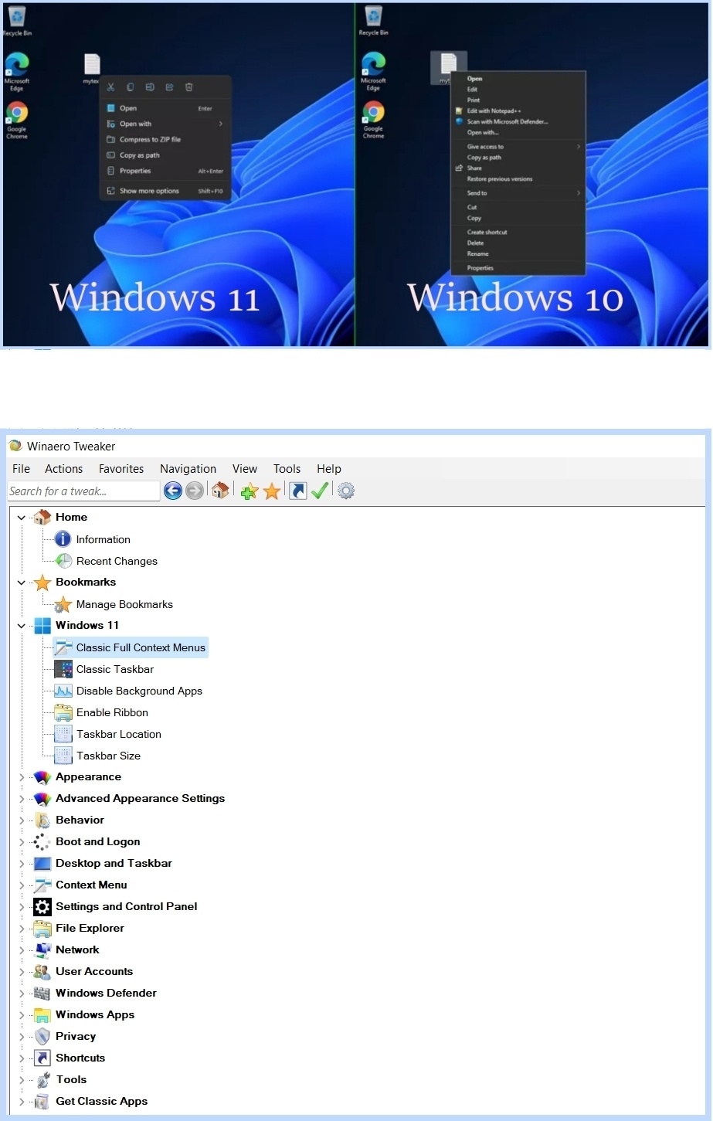Click the Manage Bookmarks star icon
The height and width of the screenshot is (1121, 713).
click(63, 604)
